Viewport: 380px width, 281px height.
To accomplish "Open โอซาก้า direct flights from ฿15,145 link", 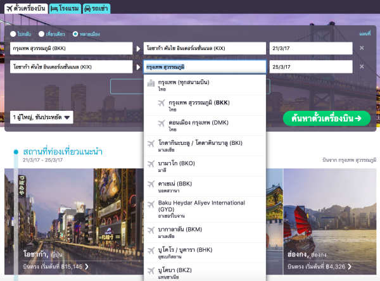I will (56, 266).
